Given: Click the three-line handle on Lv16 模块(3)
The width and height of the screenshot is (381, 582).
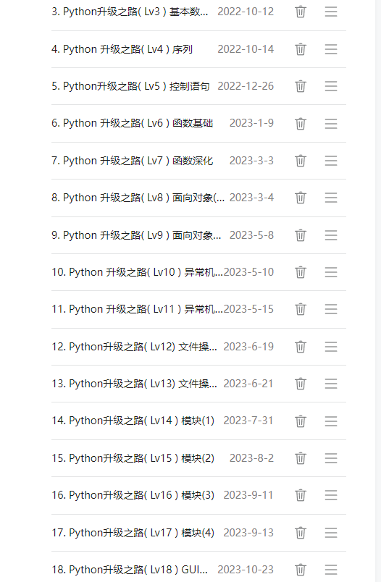Looking at the screenshot, I should point(331,495).
